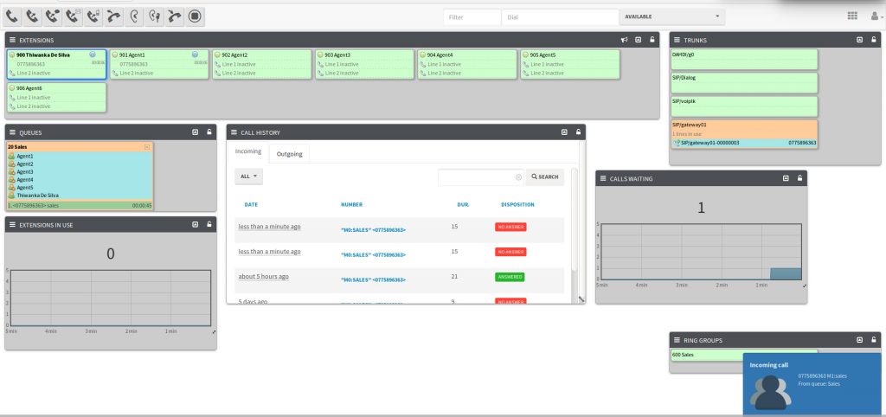Click the hamburger icon of Extensions In Use panel
This screenshot has height=417, width=886.
pos(12,225)
